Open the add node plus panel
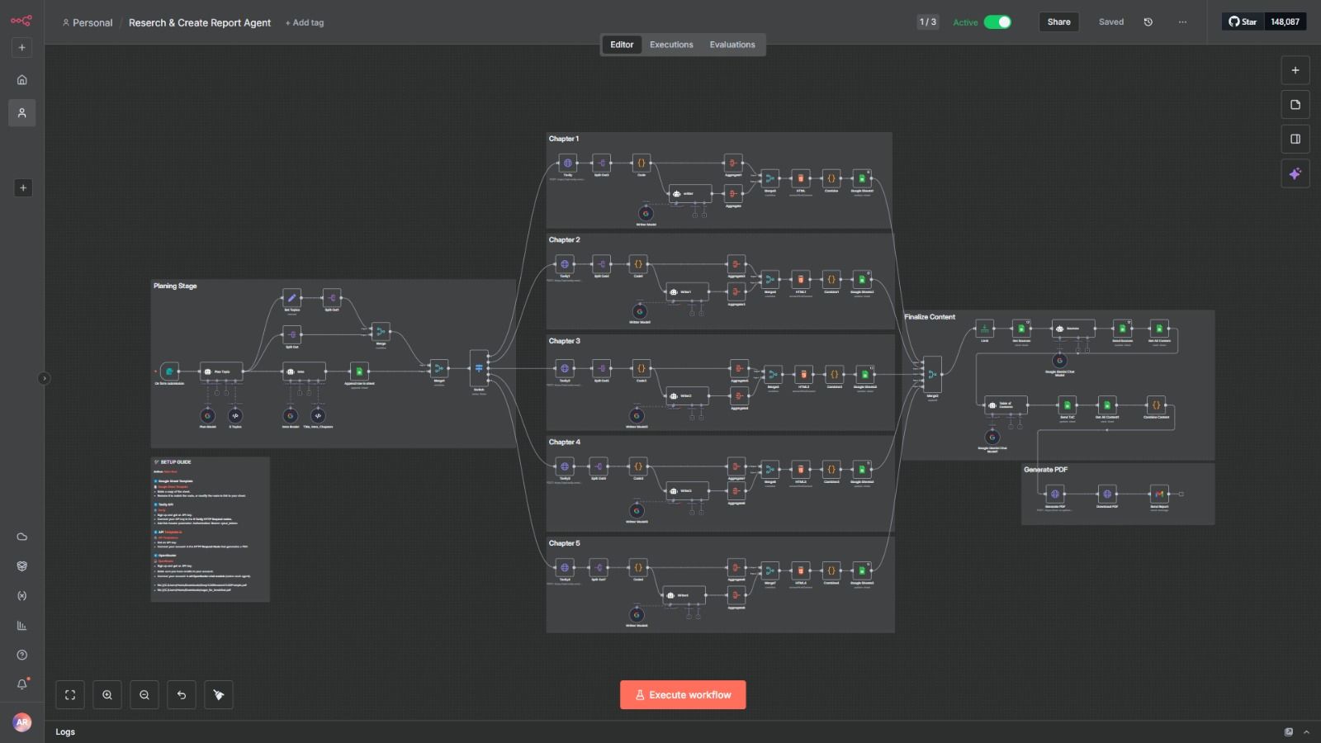1321x743 pixels. coord(1295,71)
